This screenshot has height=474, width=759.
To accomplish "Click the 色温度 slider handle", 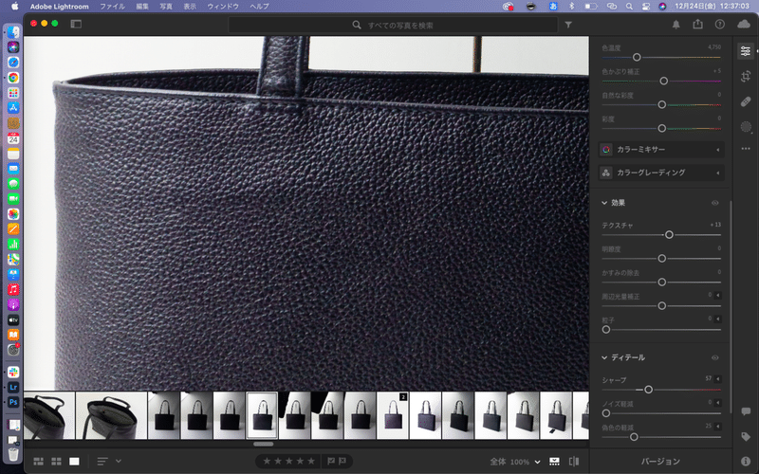I will tap(637, 57).
